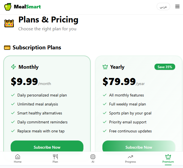Click checkmark beside Priority email support
183x168 pixels.
click(105, 122)
